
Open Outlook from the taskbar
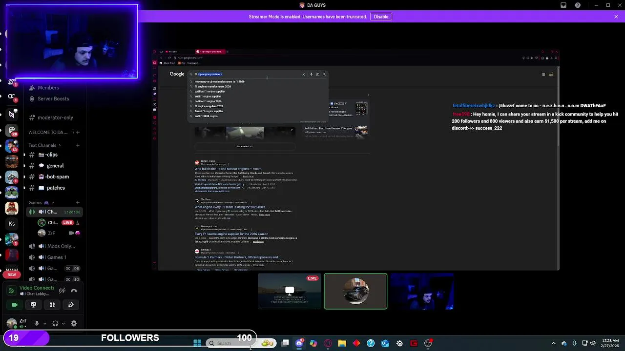(385, 343)
